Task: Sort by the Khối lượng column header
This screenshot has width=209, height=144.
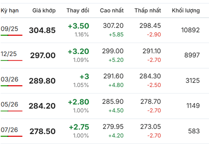Action: point(186,11)
